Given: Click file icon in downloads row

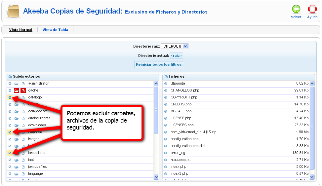Looking at the screenshot, I should click(x=23, y=126).
